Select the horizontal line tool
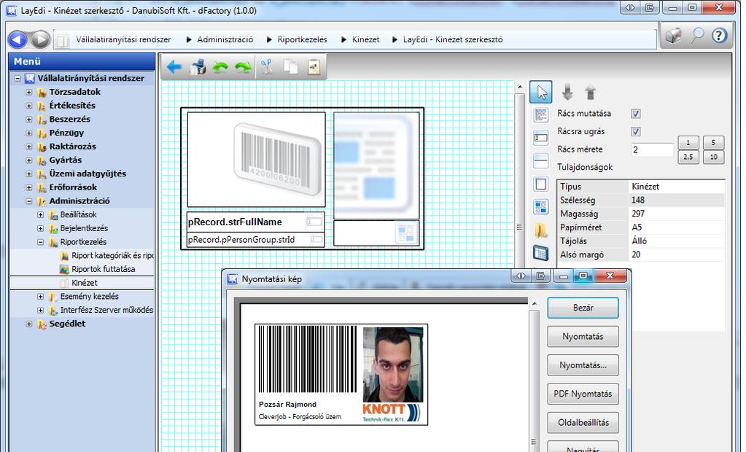The image size is (746, 452). point(541,161)
